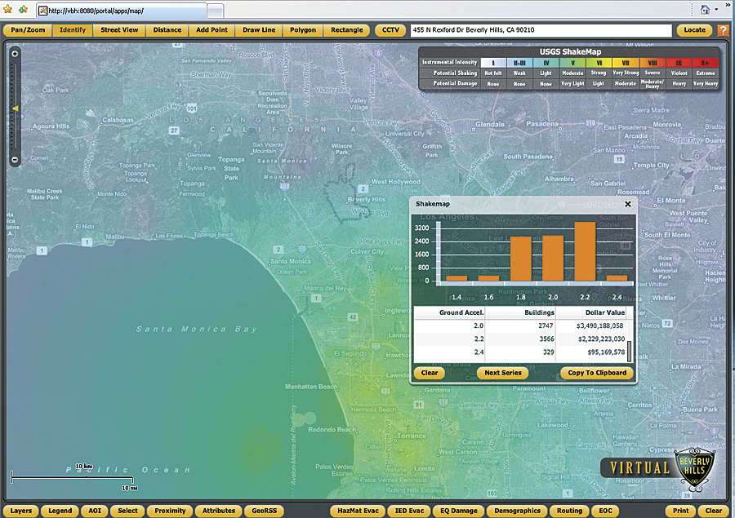Click the empty browser tab
Viewport: 735px width, 518px height.
coord(215,11)
